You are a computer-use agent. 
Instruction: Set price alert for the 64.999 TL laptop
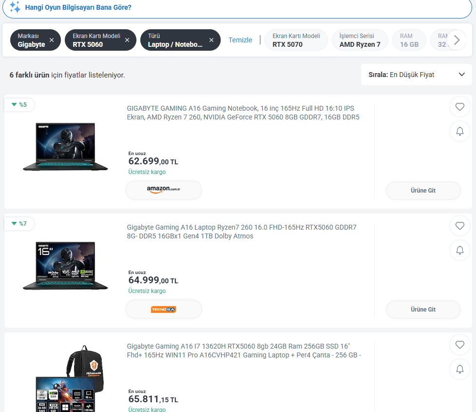(x=460, y=250)
